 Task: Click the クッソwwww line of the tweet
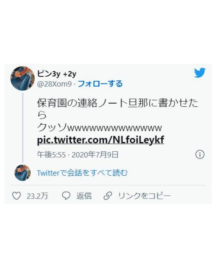pyautogui.click(x=100, y=128)
